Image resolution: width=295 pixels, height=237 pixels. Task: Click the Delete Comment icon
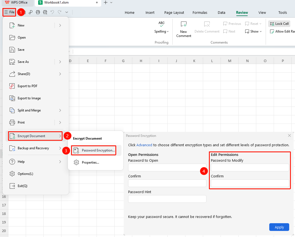(x=207, y=24)
